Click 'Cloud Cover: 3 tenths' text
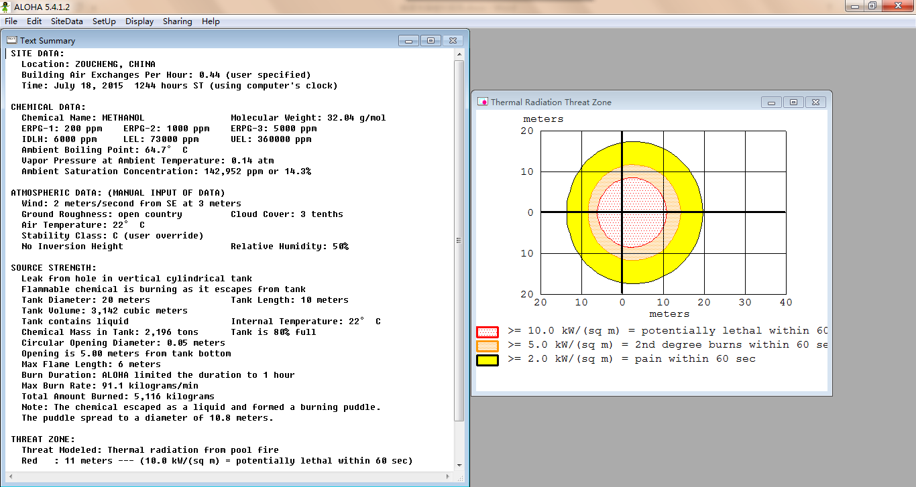Viewport: 916px width, 487px height. click(x=287, y=214)
